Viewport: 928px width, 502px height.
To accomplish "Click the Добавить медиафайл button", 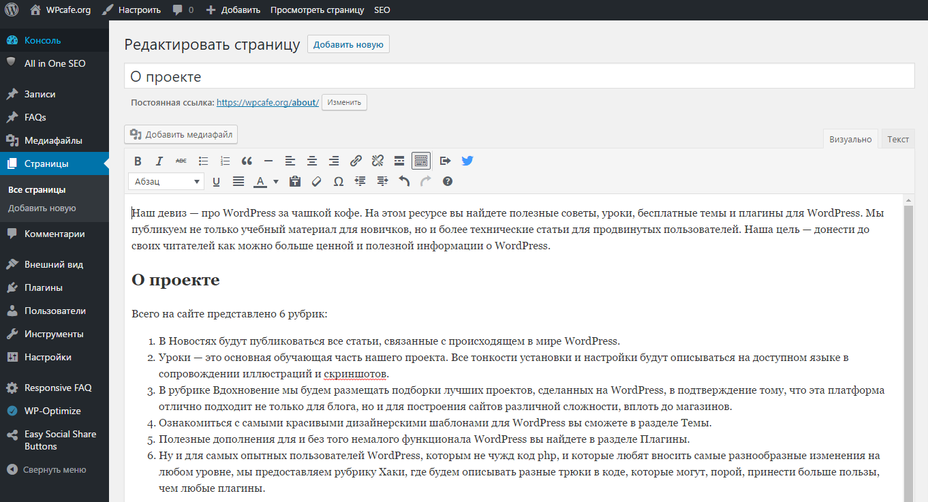I will pos(181,134).
